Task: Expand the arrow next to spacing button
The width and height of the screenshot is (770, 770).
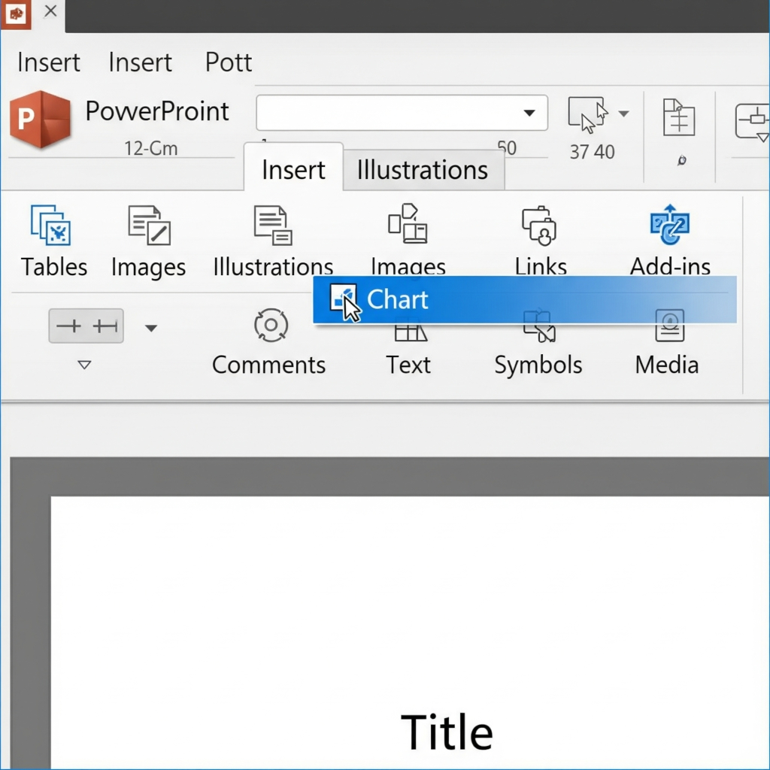Action: pyautogui.click(x=151, y=328)
